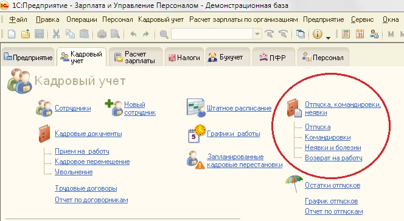Open the Сотрудники link
This screenshot has height=221, width=404.
coord(73,108)
